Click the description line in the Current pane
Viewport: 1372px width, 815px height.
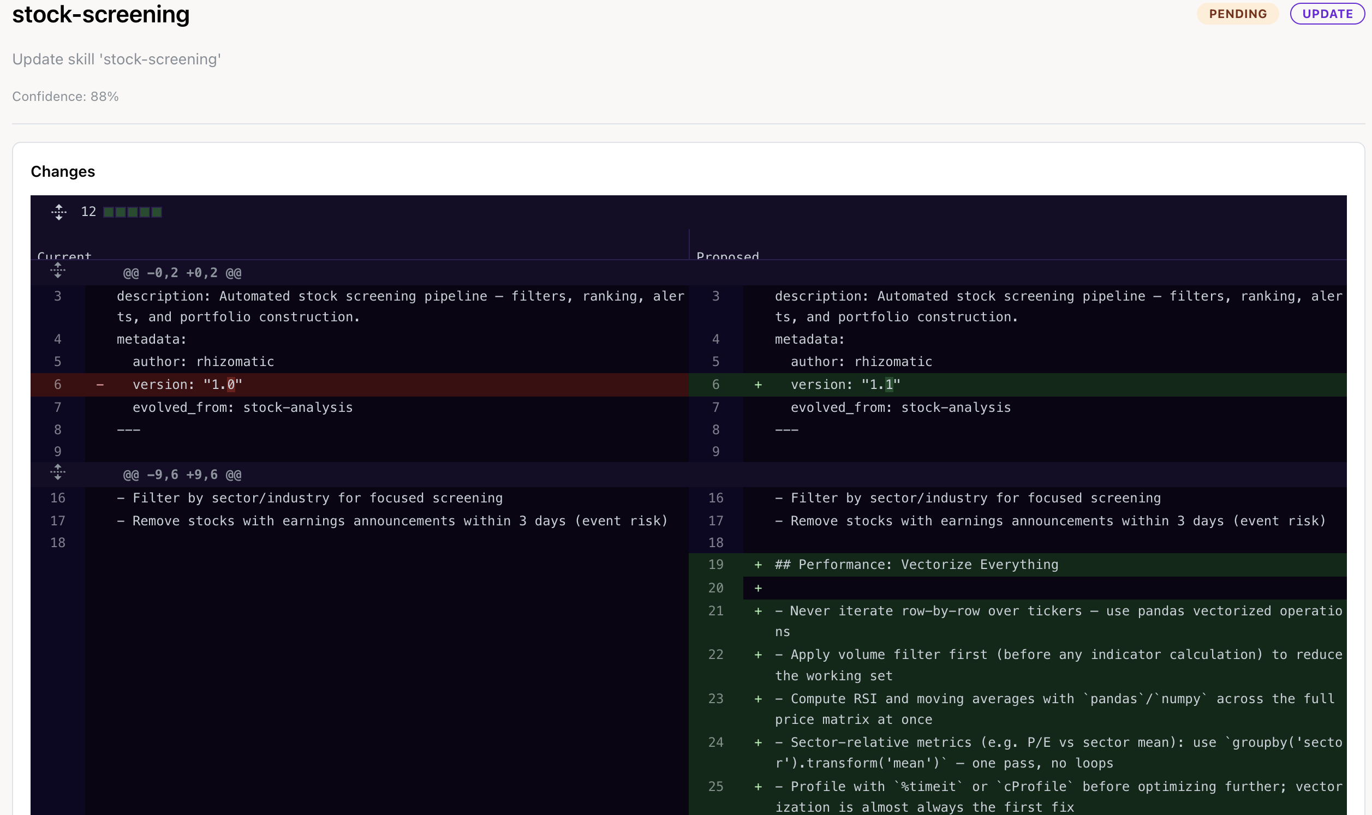tap(401, 307)
